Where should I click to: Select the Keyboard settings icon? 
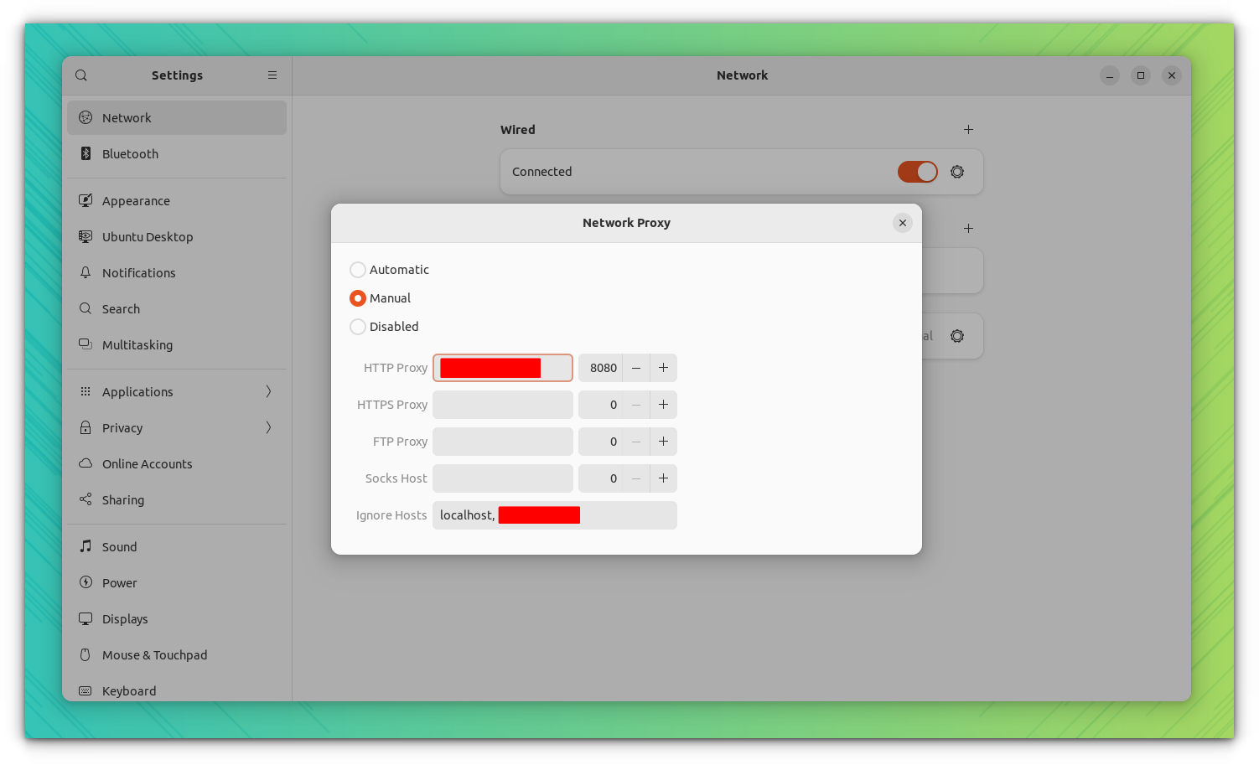coord(85,690)
